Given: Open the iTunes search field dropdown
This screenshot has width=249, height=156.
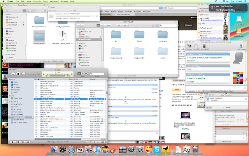Looking at the screenshot, I should (x=91, y=74).
